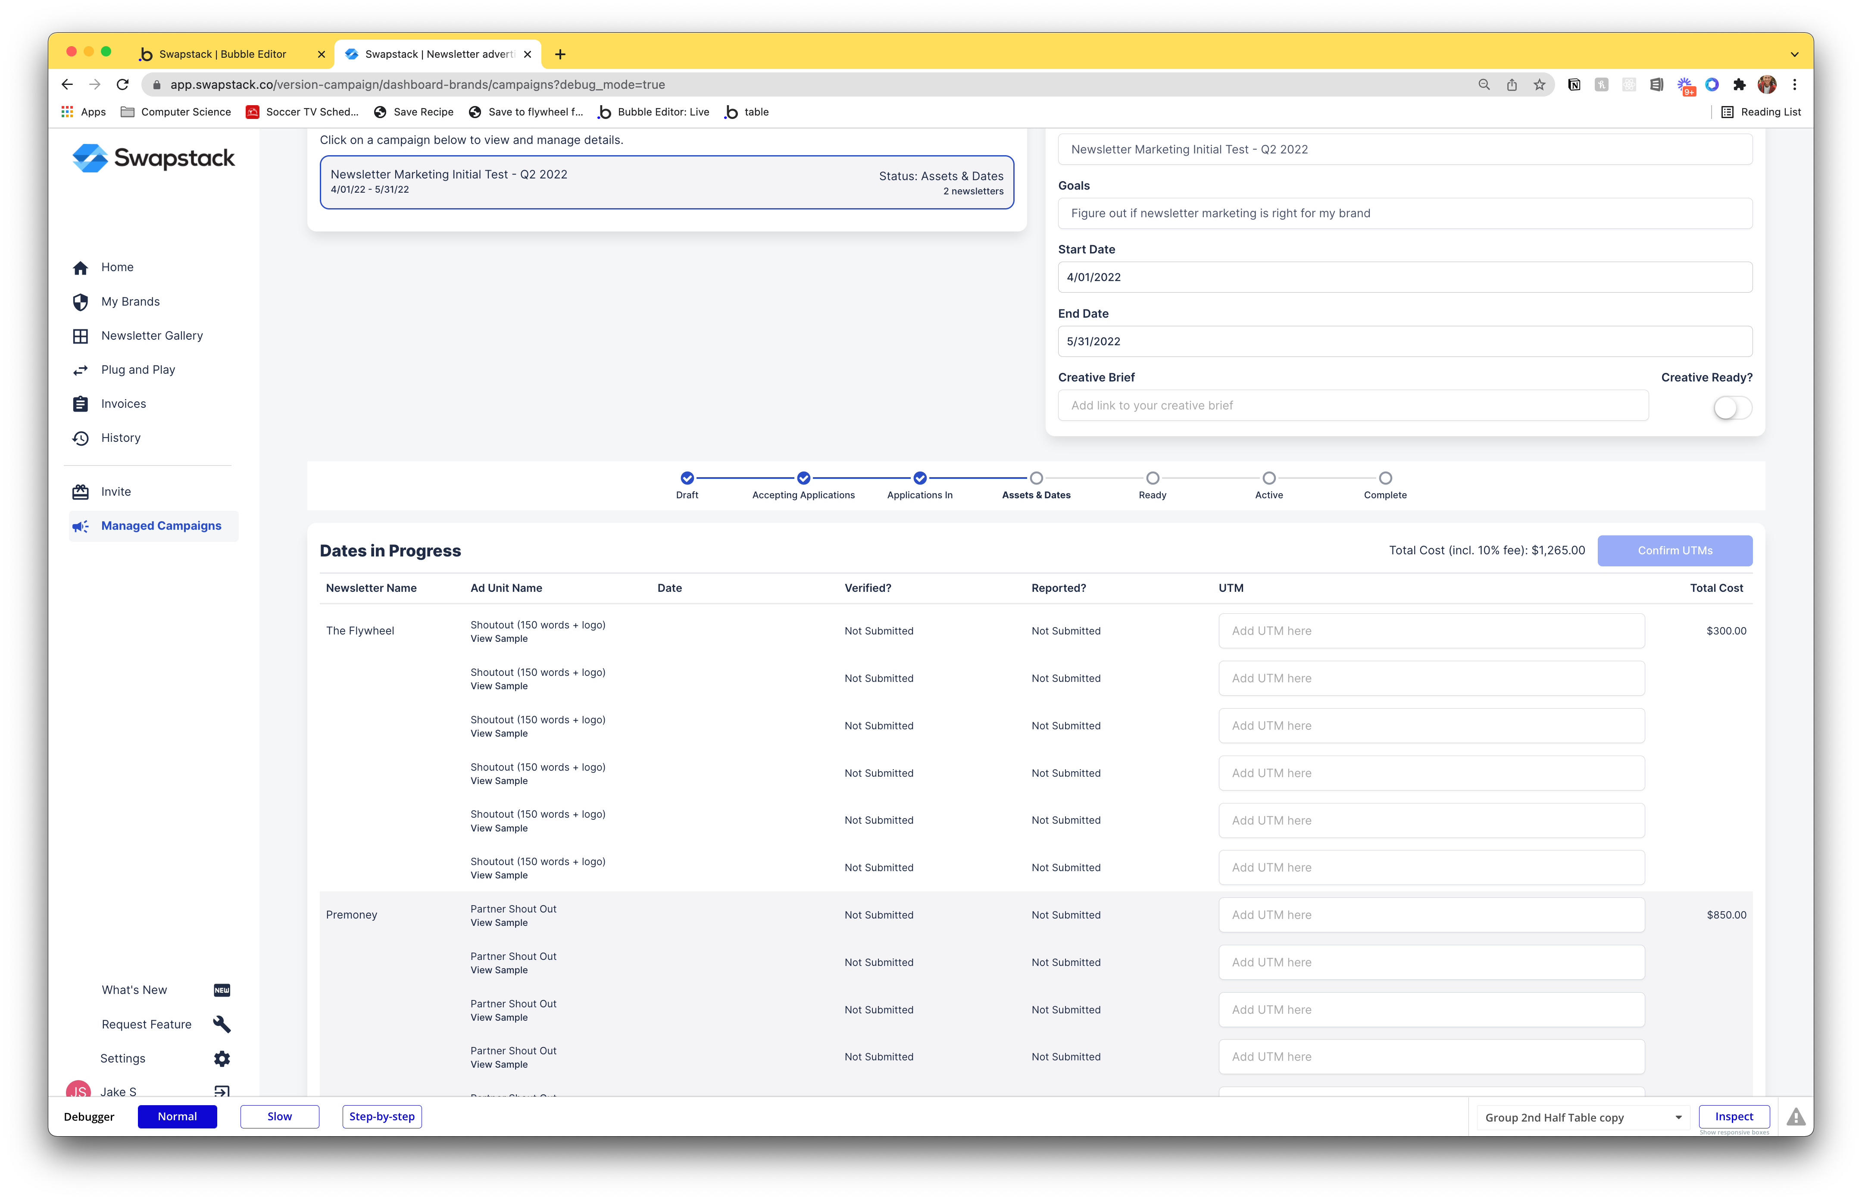Open the Apps bookmark shortcut
Viewport: 1862px width, 1200px height.
tap(83, 112)
